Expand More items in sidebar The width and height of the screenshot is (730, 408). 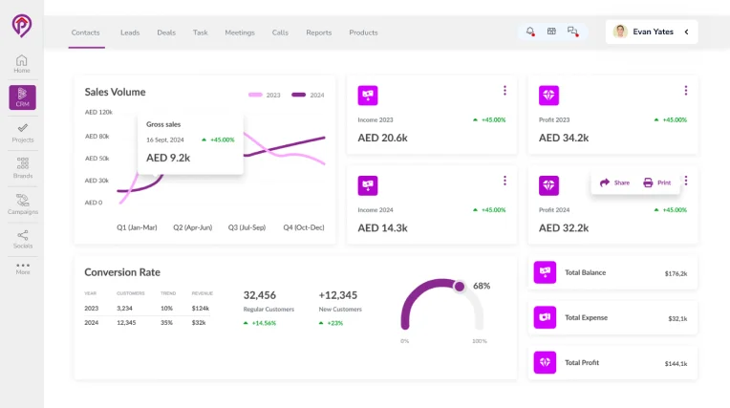coord(22,268)
